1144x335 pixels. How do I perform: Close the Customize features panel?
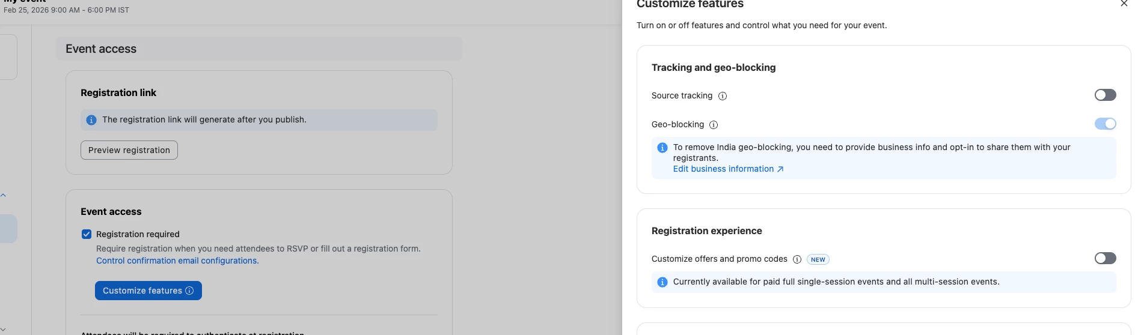(x=1124, y=4)
